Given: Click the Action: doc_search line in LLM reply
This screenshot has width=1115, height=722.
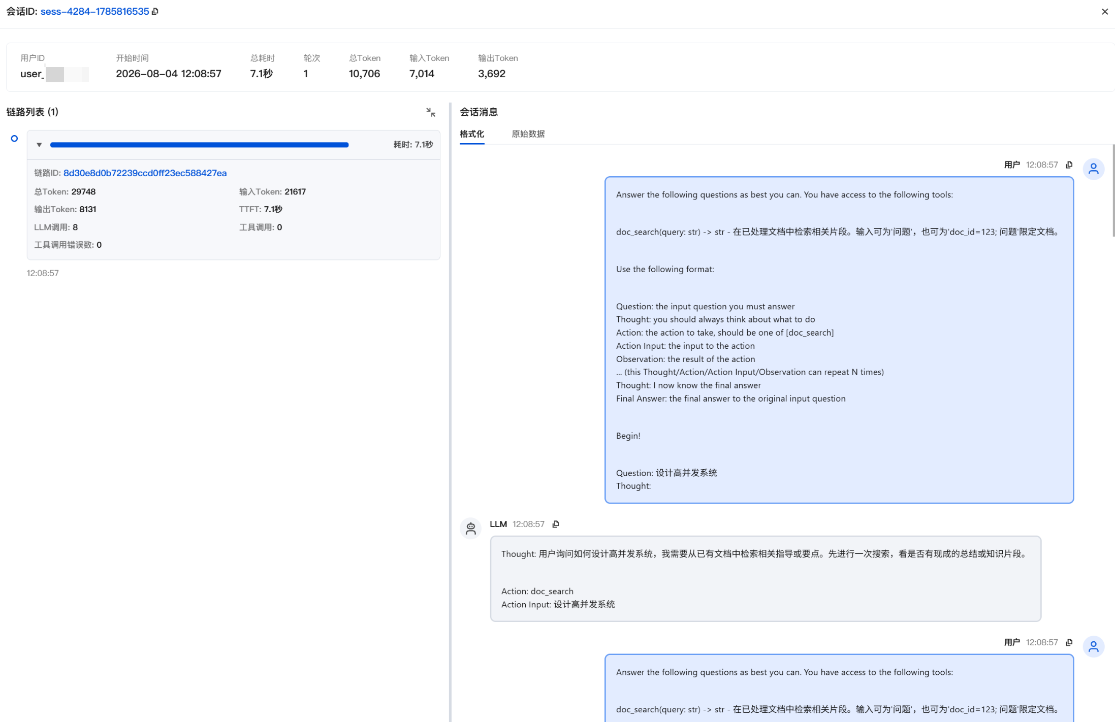Looking at the screenshot, I should click(537, 591).
